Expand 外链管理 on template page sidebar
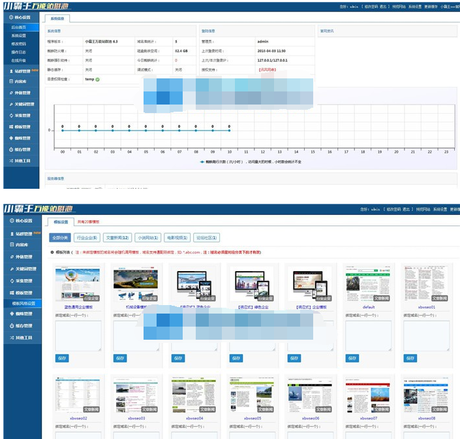This screenshot has height=439, width=460. pos(23,257)
